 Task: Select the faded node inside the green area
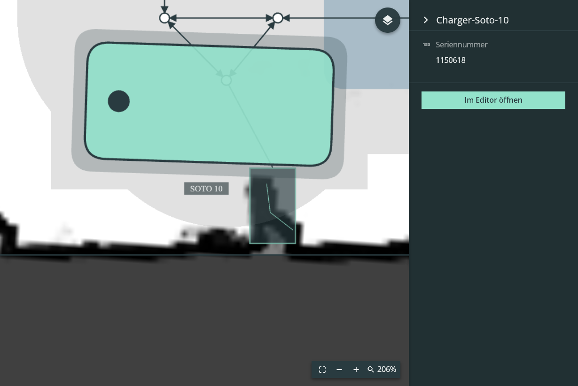click(227, 80)
